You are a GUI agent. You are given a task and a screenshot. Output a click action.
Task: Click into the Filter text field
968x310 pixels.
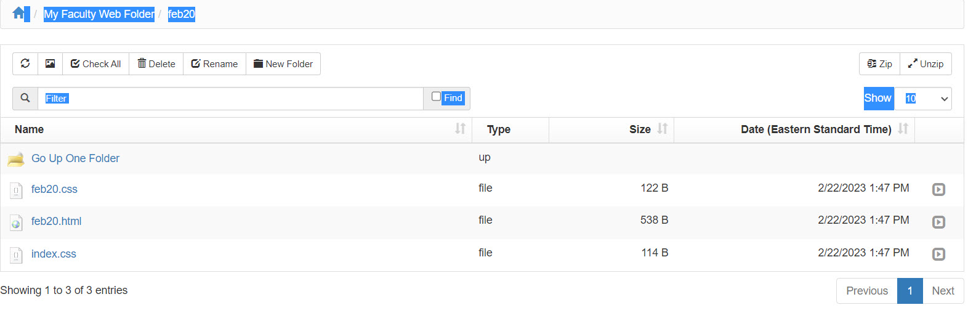[x=231, y=99]
